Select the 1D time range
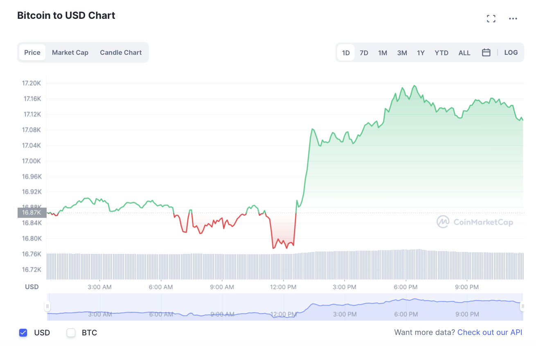The width and height of the screenshot is (536, 346). tap(346, 53)
